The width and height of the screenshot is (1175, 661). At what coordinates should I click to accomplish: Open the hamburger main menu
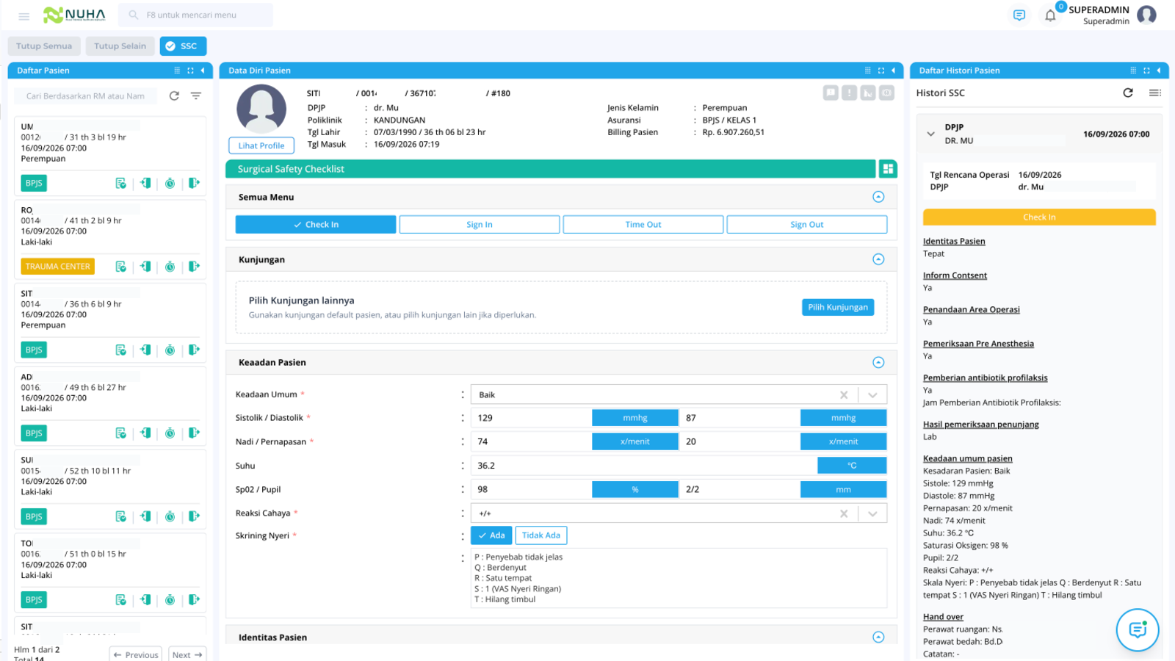click(x=23, y=15)
